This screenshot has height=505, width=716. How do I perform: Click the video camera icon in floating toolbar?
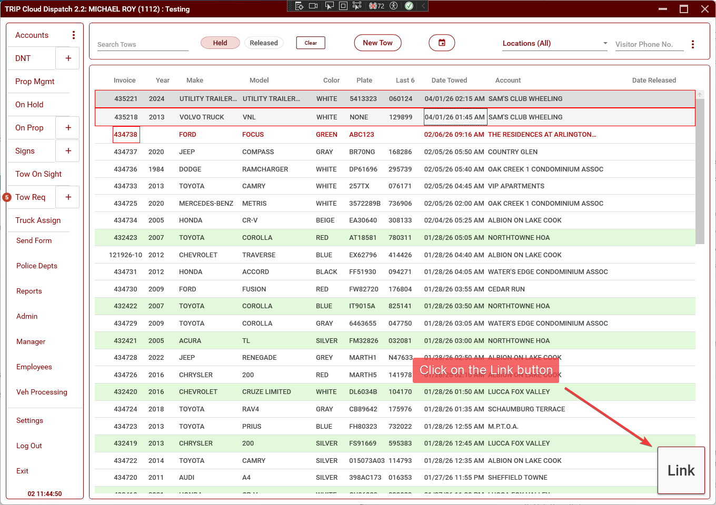click(313, 6)
